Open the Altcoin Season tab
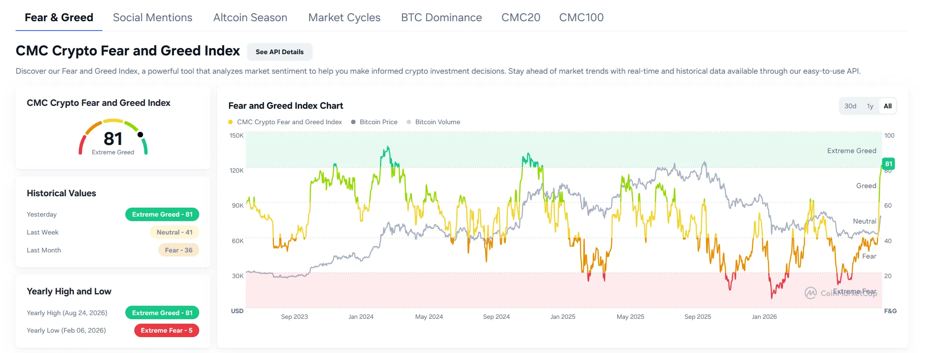This screenshot has width=925, height=353. (250, 18)
